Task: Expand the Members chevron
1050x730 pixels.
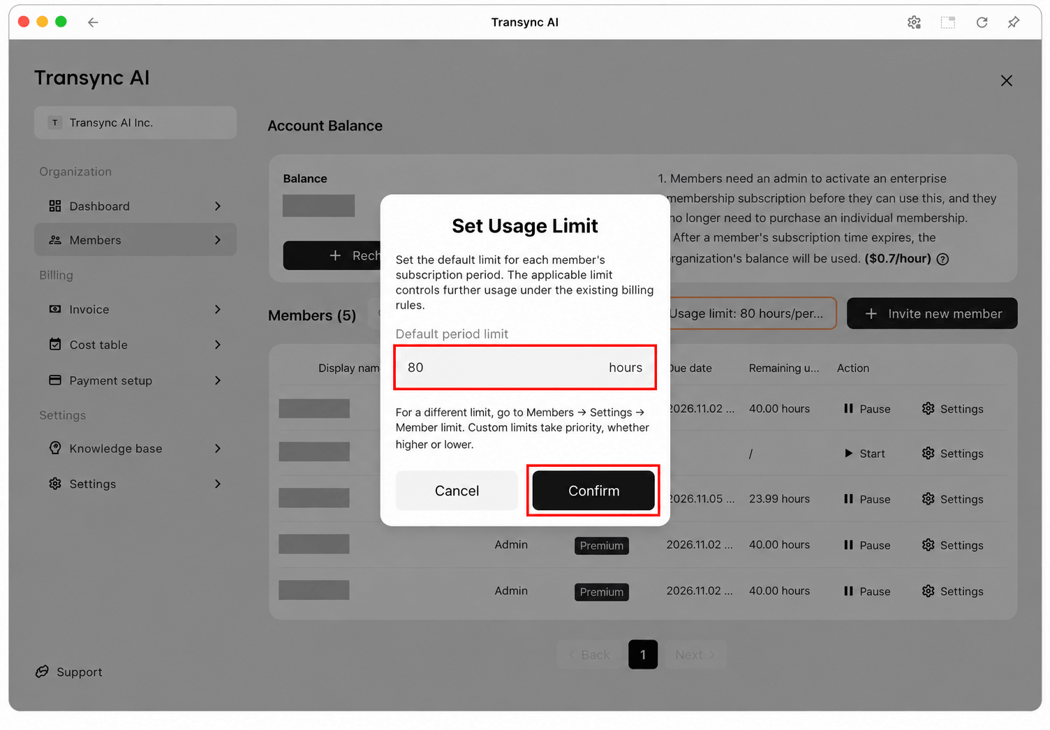Action: pyautogui.click(x=218, y=240)
